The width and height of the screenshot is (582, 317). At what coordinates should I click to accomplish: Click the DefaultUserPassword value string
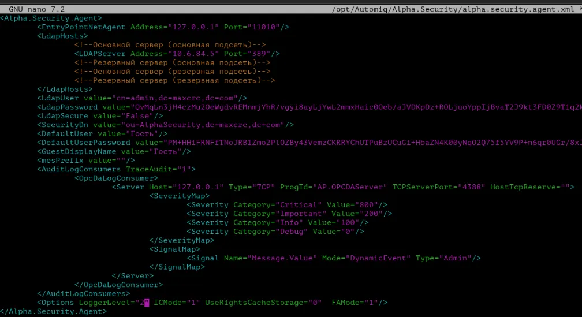tap(375, 143)
